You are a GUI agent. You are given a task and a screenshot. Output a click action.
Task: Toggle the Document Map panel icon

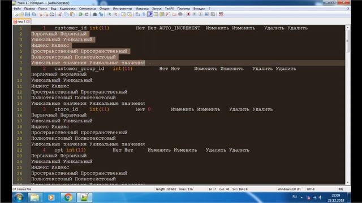click(162, 14)
